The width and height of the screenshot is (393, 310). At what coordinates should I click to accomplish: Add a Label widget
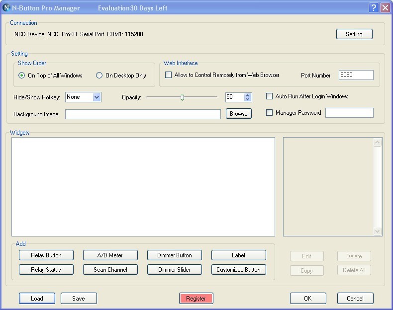click(239, 255)
